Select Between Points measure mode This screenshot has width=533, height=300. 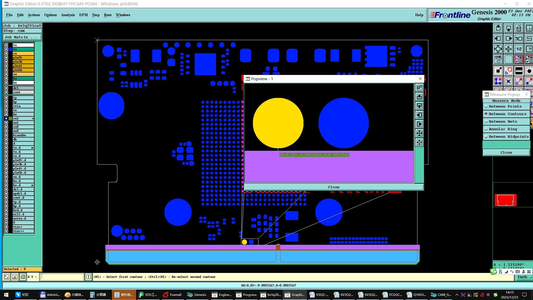click(505, 106)
